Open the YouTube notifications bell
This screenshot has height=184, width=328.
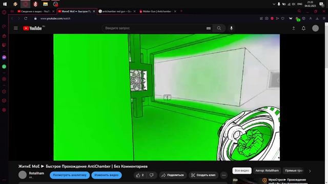[303, 28]
